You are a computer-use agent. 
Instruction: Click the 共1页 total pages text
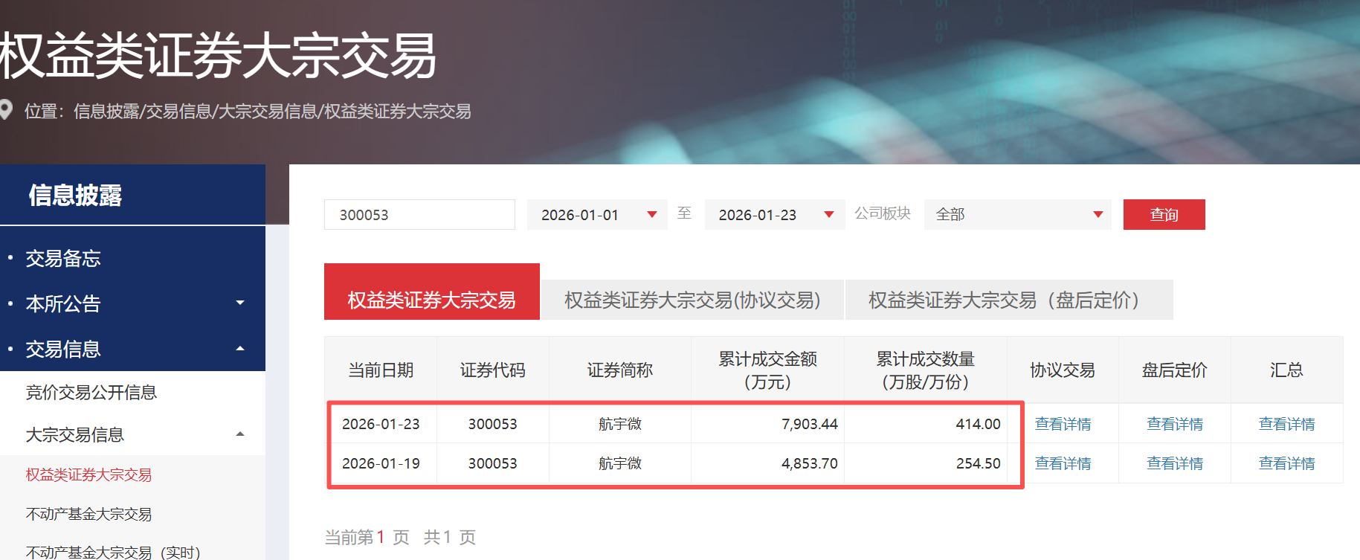[x=449, y=537]
